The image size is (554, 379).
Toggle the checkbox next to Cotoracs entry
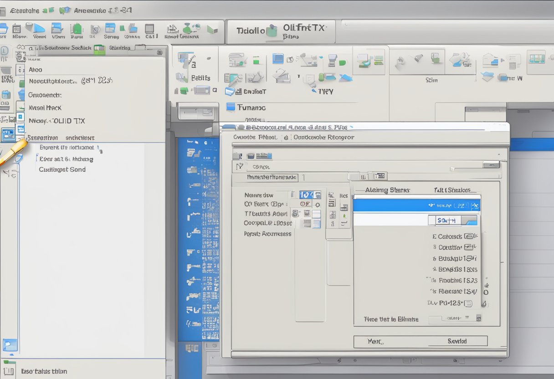tap(469, 236)
